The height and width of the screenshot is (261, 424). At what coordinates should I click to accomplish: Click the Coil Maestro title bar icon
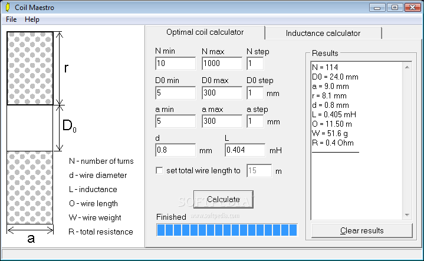click(x=8, y=7)
